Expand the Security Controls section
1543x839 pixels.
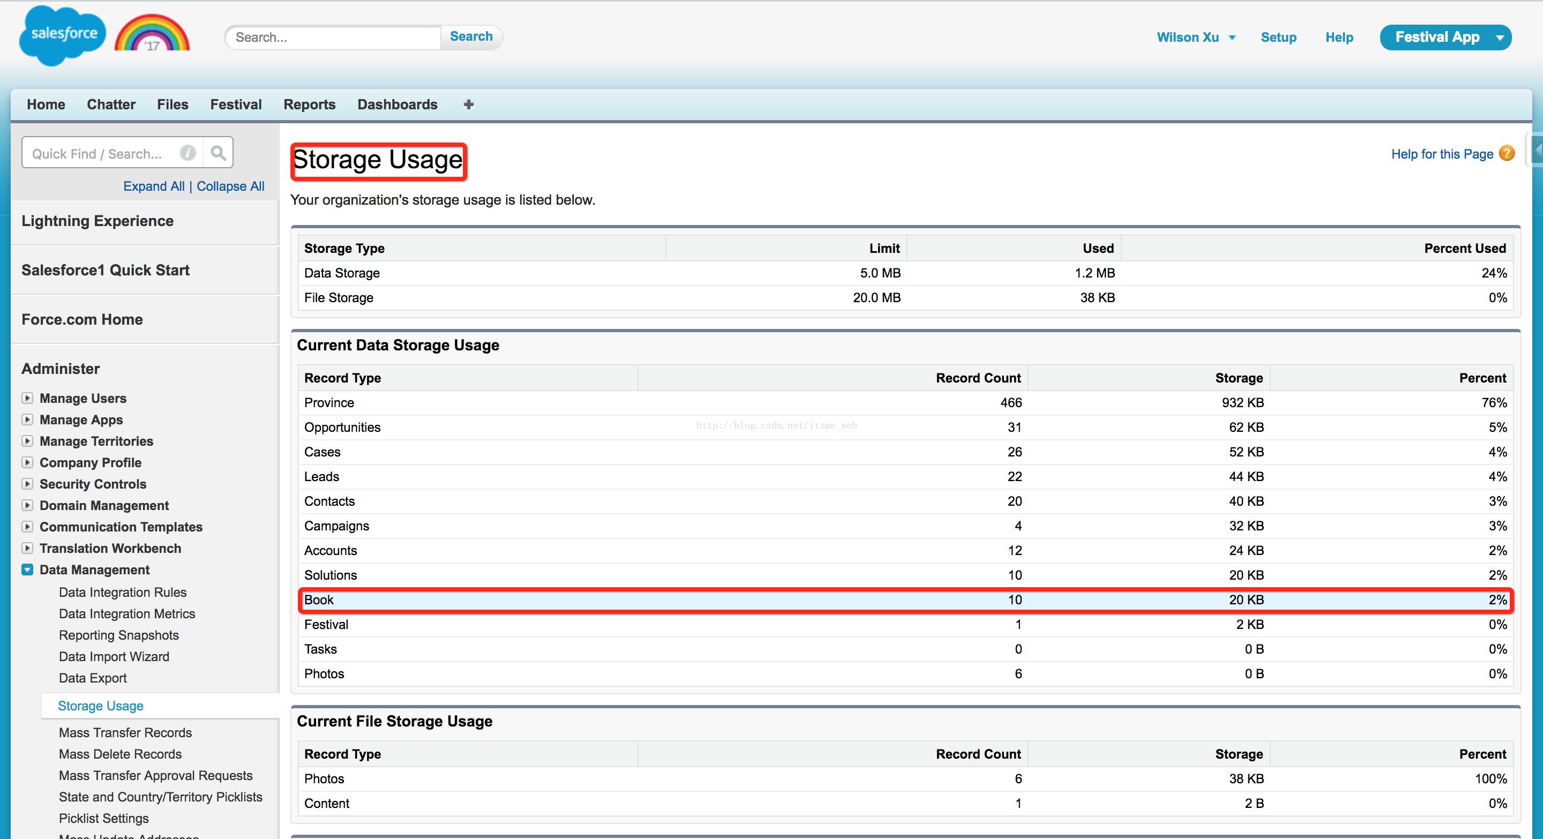(27, 484)
